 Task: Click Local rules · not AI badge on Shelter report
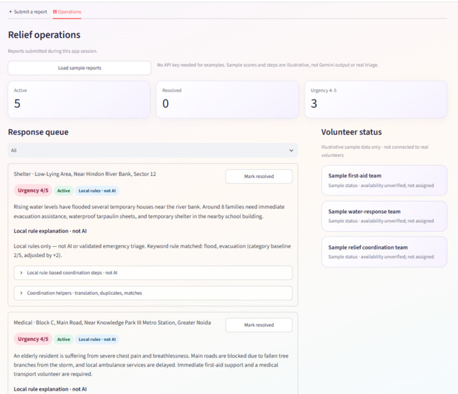pyautogui.click(x=97, y=190)
